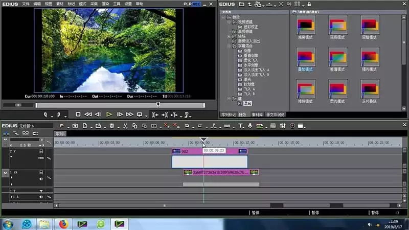Click the green Play button in the player
The height and width of the screenshot is (230, 409).
point(109,114)
